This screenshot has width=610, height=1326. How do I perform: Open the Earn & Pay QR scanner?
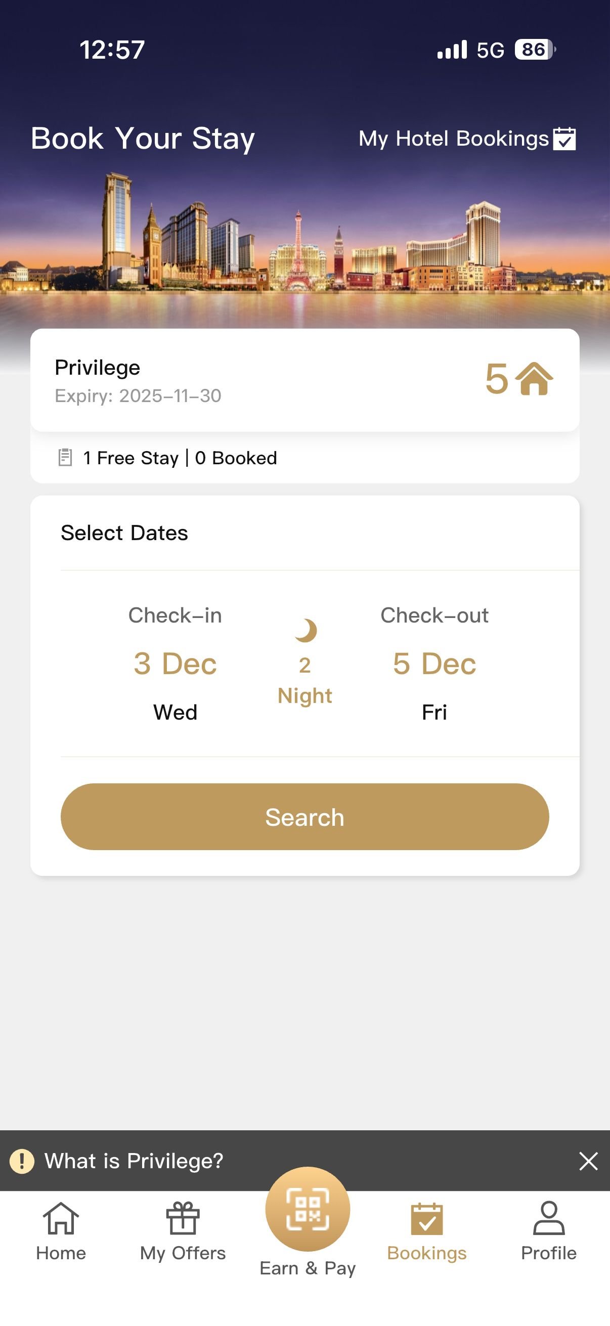[x=308, y=1209]
